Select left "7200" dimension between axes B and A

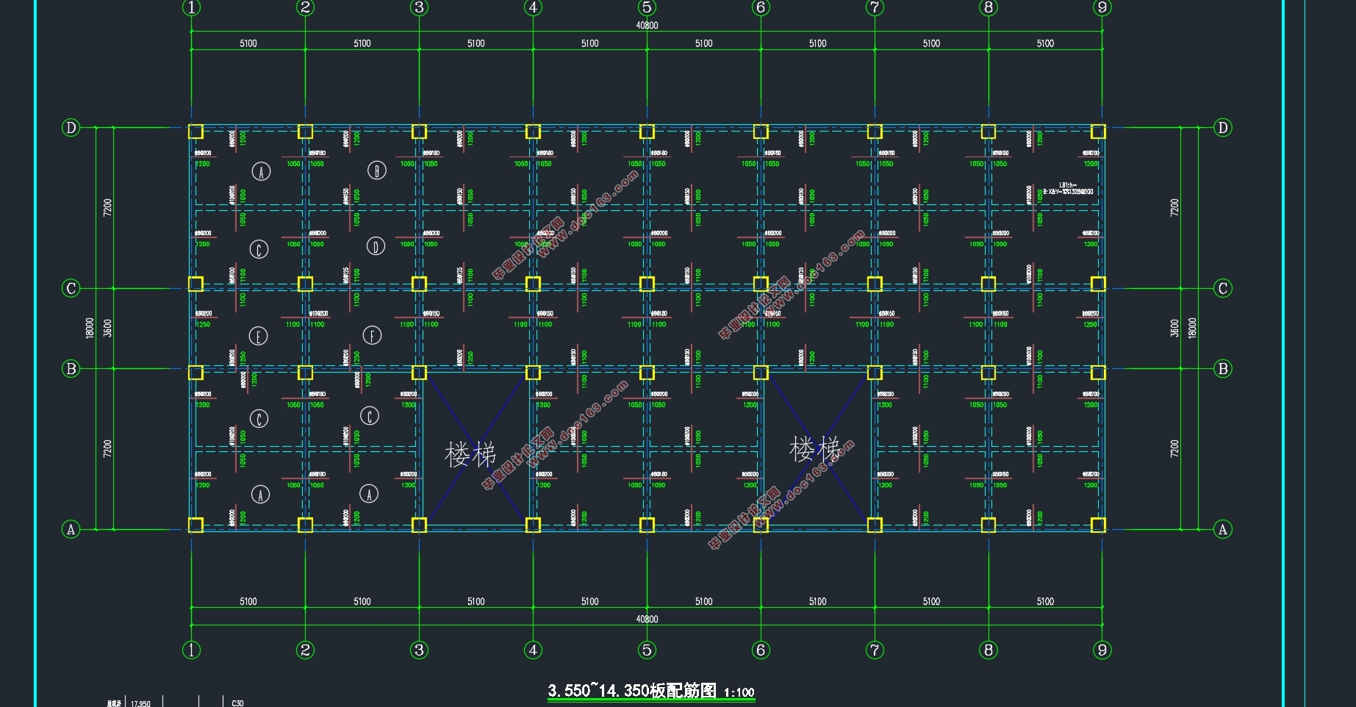[x=108, y=448]
